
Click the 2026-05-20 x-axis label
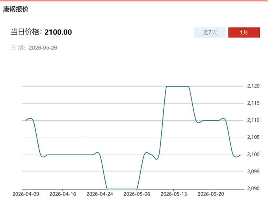211,194
